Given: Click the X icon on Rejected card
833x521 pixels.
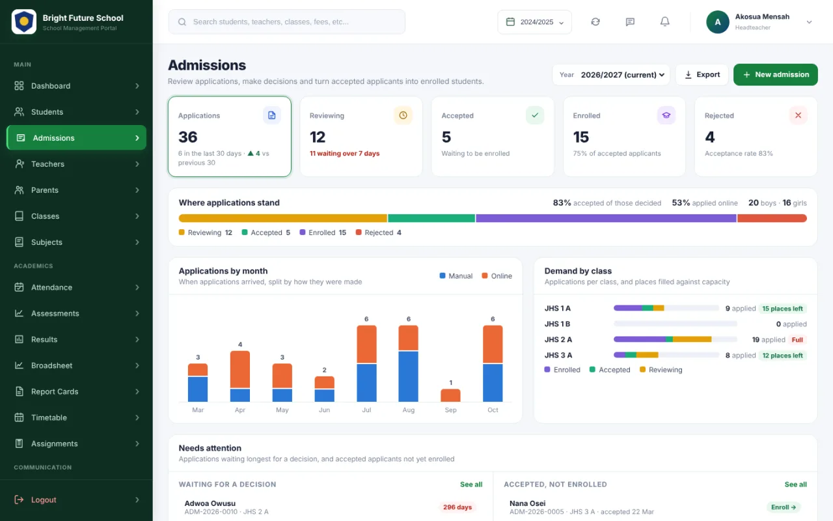Looking at the screenshot, I should [798, 115].
